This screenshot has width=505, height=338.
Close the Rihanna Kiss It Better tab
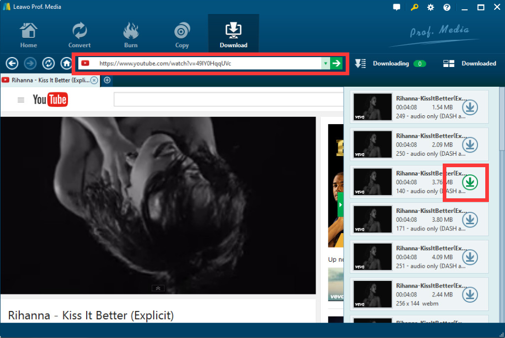click(94, 80)
